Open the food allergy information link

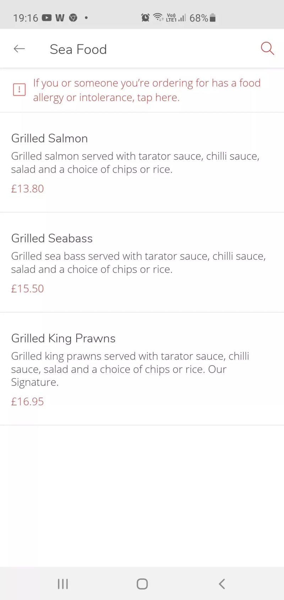pyautogui.click(x=147, y=90)
